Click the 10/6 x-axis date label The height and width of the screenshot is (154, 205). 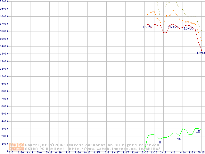[106, 152]
